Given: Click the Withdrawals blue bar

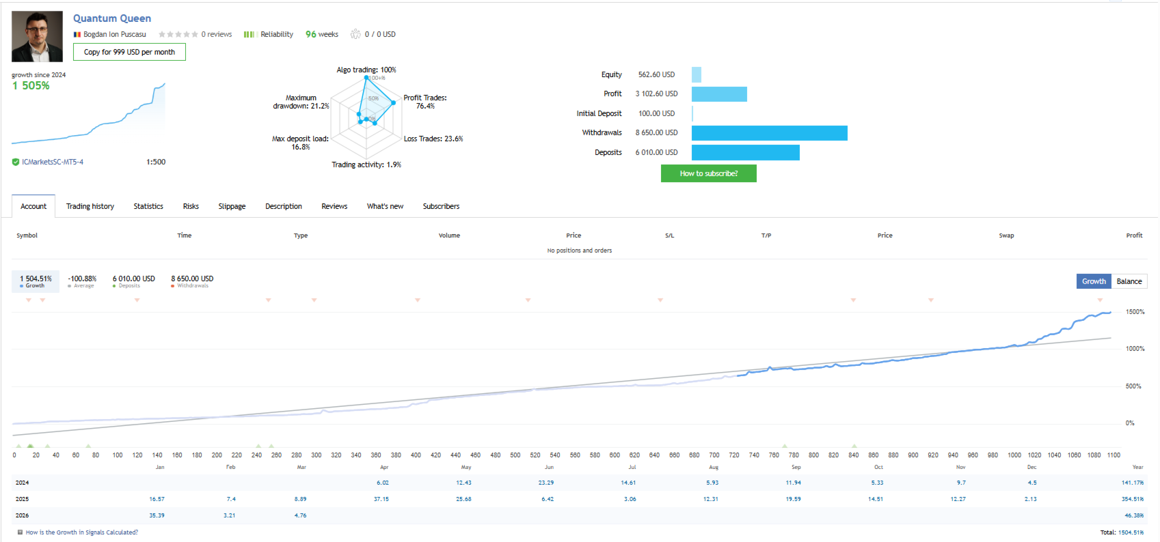Looking at the screenshot, I should (770, 133).
